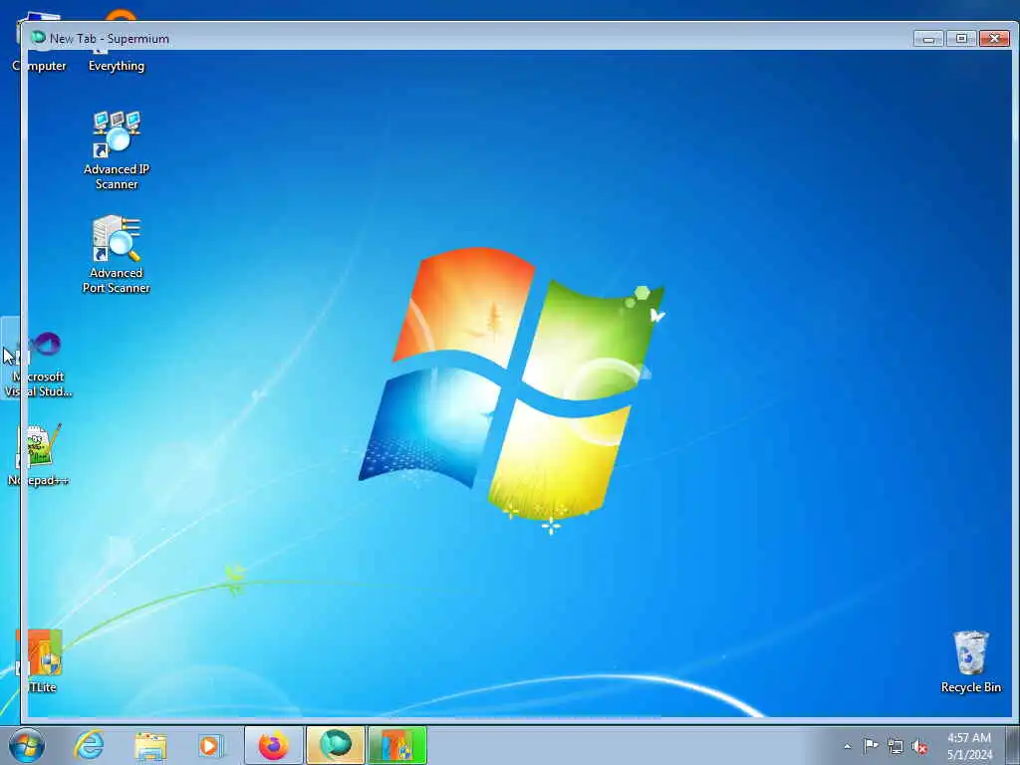Viewport: 1020px width, 765px height.
Task: Select the Computer desktop label
Action: 39,66
